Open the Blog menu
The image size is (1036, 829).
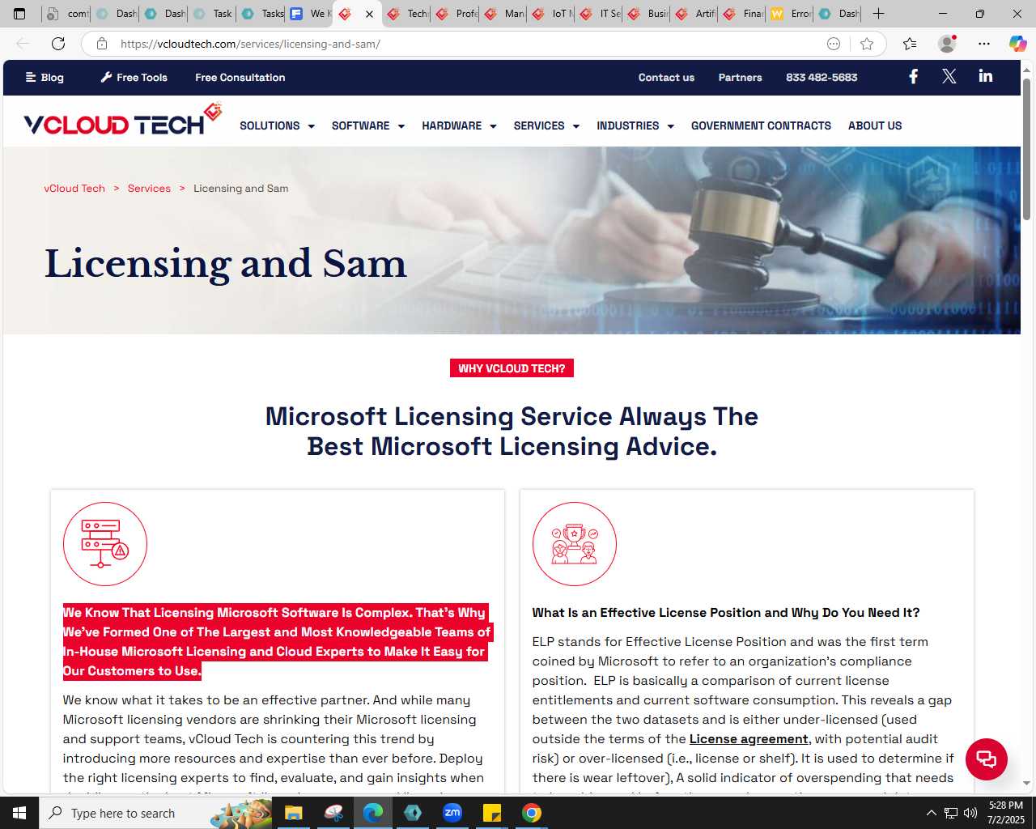[x=45, y=78]
